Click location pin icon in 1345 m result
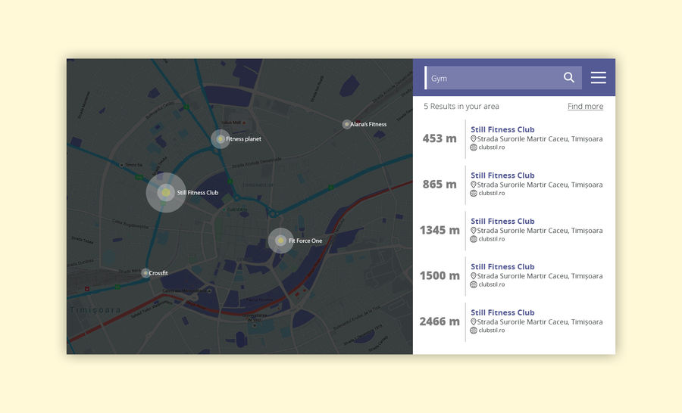 pyautogui.click(x=473, y=231)
